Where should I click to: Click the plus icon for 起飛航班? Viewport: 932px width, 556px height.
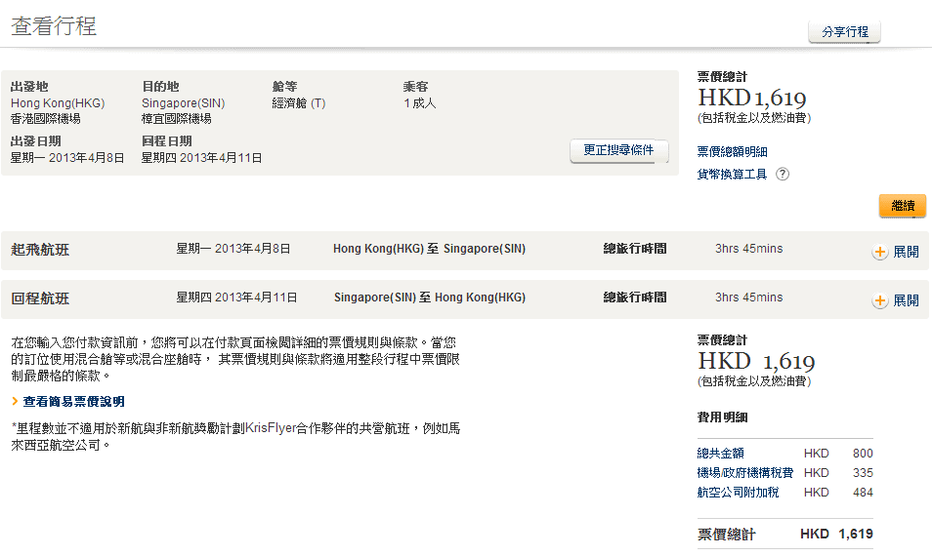(x=879, y=252)
